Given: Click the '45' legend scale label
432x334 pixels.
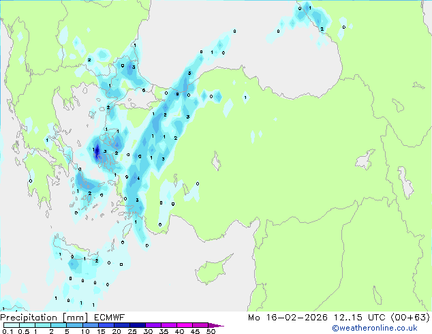Looking at the screenshot, I should click(x=196, y=331).
